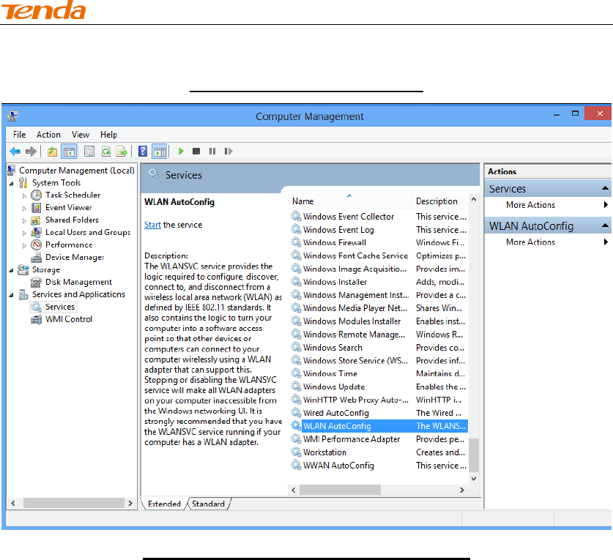Image resolution: width=613 pixels, height=560 pixels.
Task: Expand the Event Viewer node arrow
Action: click(24, 209)
